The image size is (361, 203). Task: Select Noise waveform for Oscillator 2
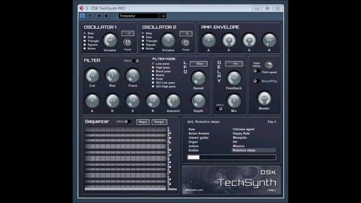148,48
